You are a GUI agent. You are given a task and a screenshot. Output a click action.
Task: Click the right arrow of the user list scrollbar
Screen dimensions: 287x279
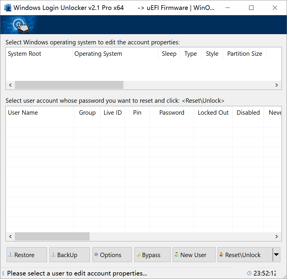coord(276,236)
